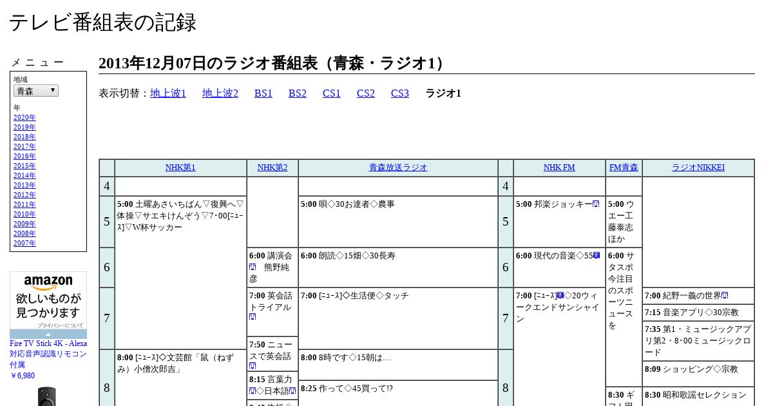
Task: Open the 2019年 archive link
Action: click(x=24, y=127)
